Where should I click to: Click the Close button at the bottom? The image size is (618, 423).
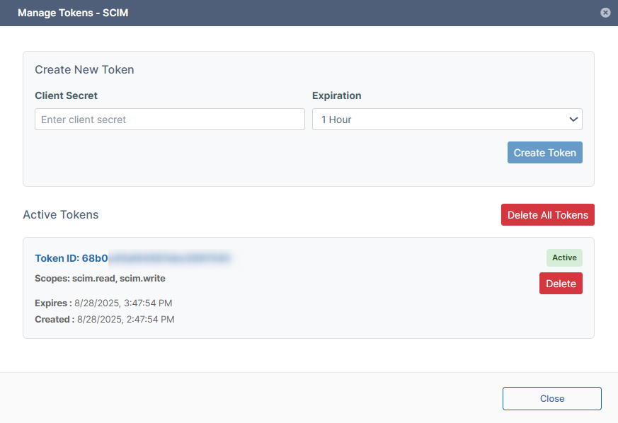(551, 398)
